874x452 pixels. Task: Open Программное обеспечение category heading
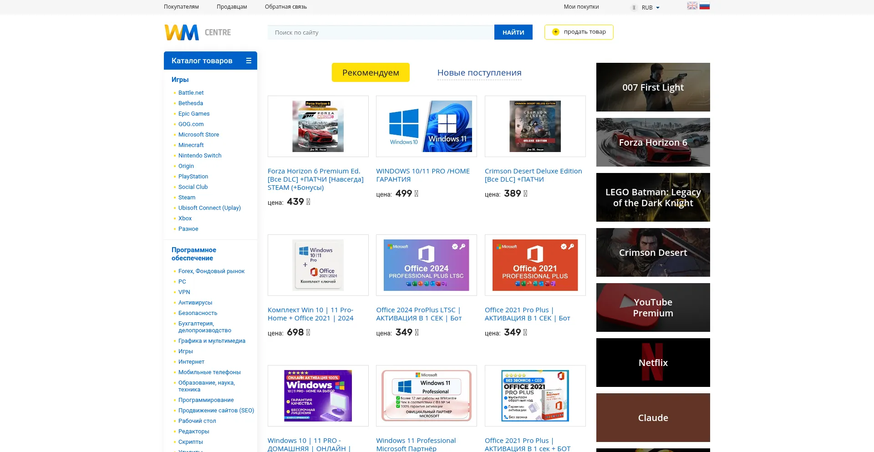tap(194, 254)
